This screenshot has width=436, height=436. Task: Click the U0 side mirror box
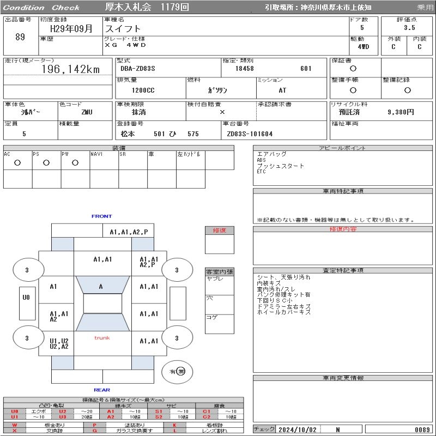coord(26,298)
